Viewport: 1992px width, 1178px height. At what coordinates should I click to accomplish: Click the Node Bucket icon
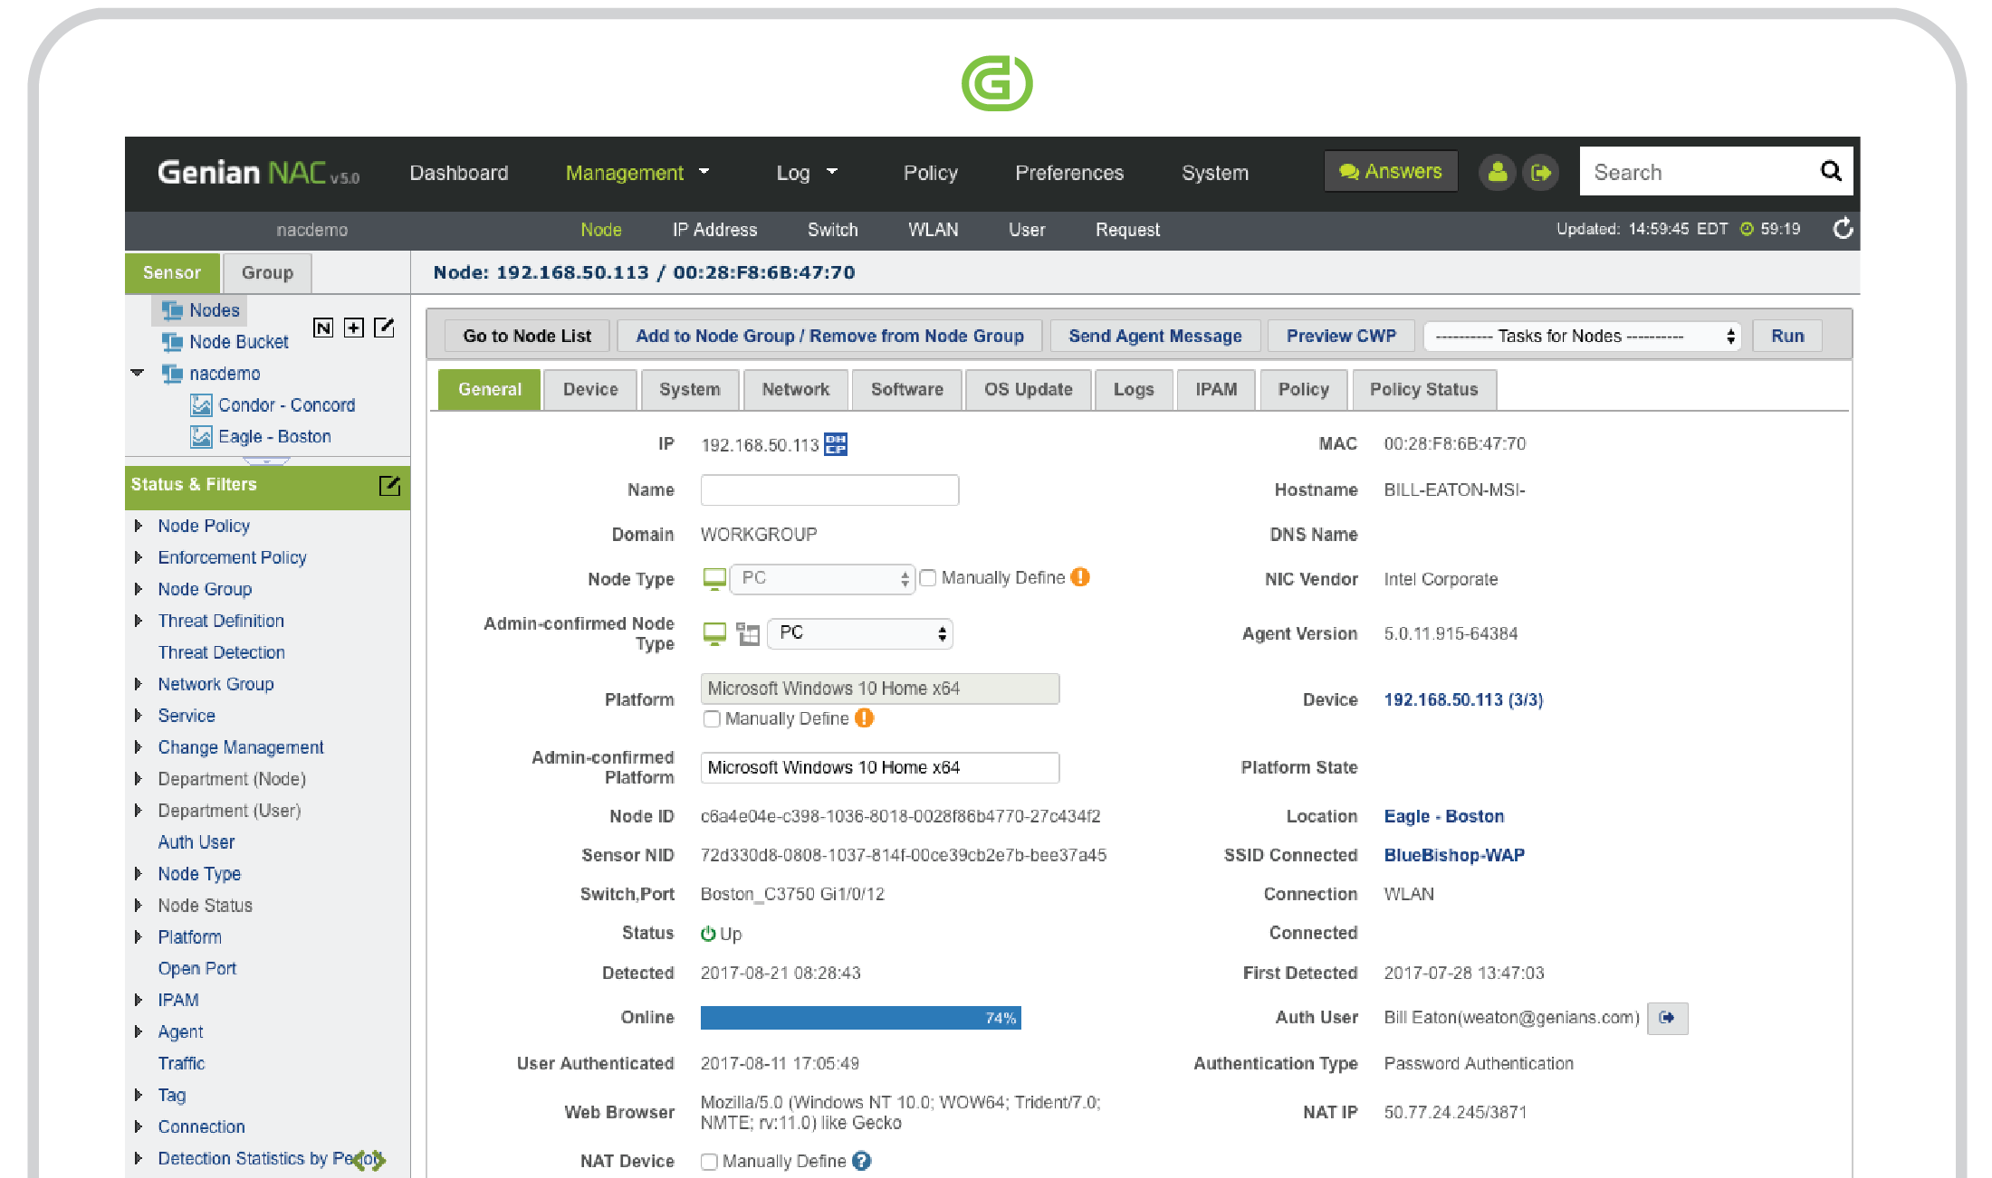pos(171,342)
